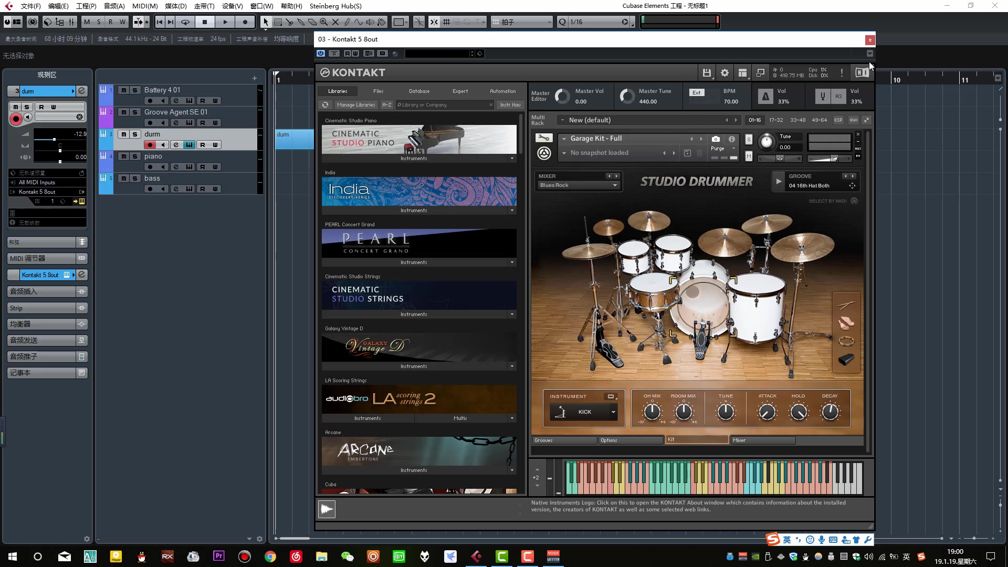Open the 1/16 quantize preset dropdown
Viewport: 1008px width, 567px height.
point(625,22)
